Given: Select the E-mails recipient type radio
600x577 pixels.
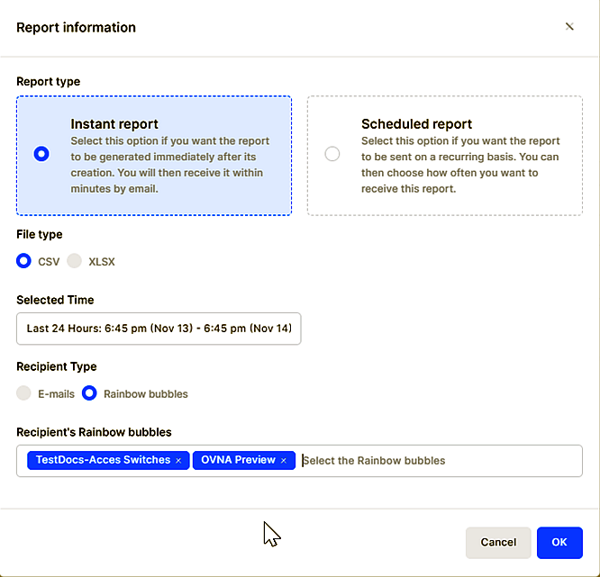Looking at the screenshot, I should [24, 393].
